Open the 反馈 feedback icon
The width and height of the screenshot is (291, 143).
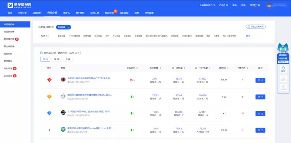[283, 78]
